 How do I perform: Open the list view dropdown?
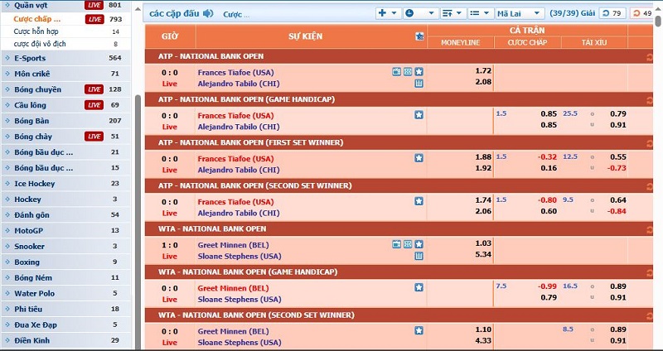click(480, 13)
